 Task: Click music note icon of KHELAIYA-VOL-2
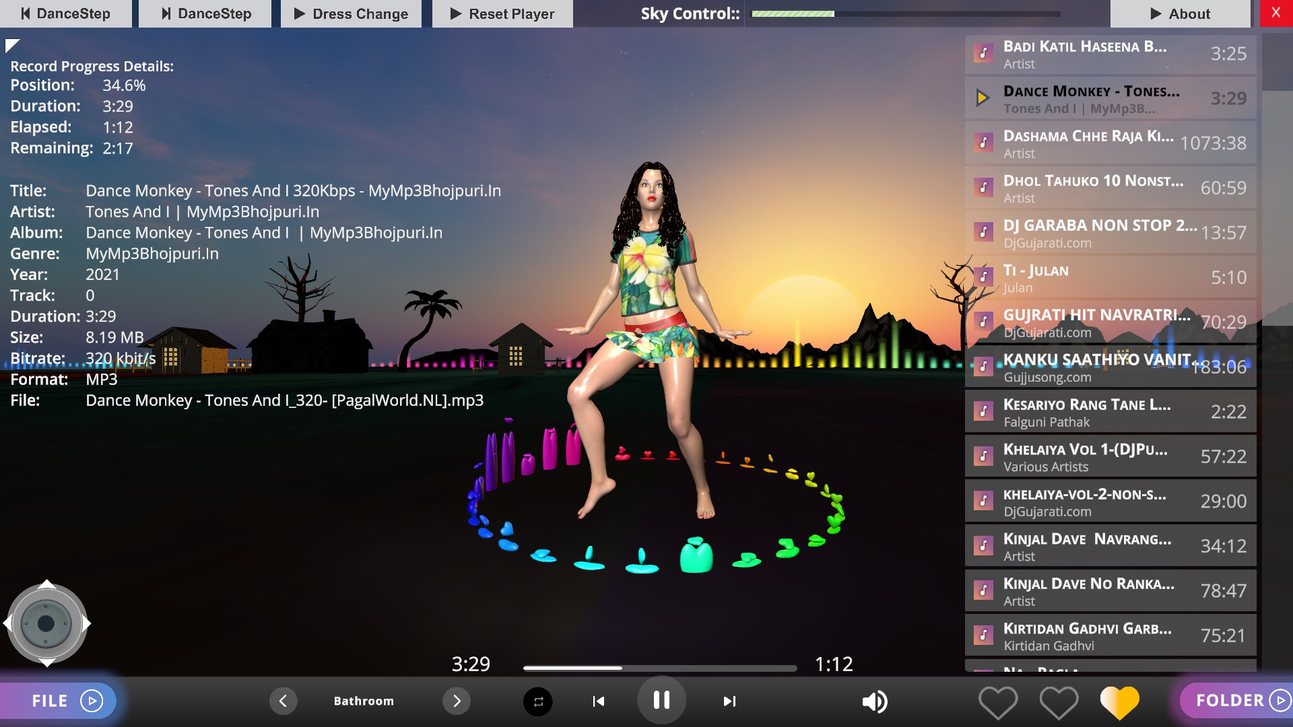[x=983, y=501]
